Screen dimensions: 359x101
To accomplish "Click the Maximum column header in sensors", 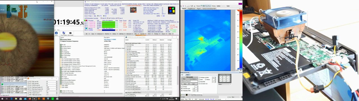I will 162,40.
